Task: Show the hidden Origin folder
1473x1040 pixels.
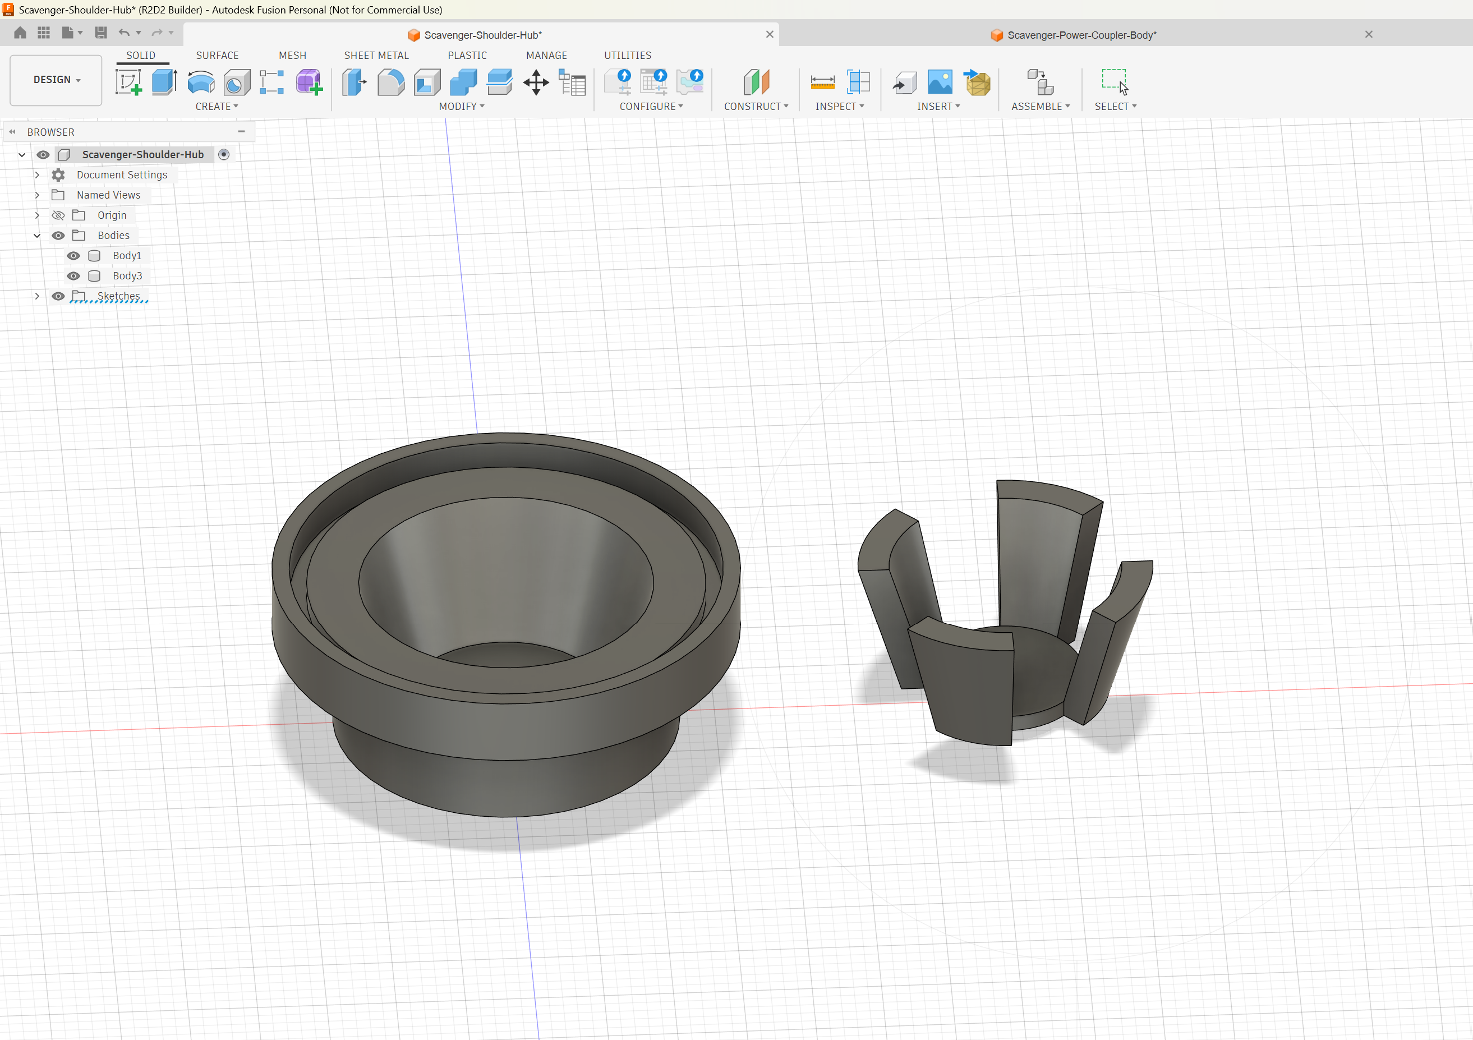Action: (x=58, y=215)
